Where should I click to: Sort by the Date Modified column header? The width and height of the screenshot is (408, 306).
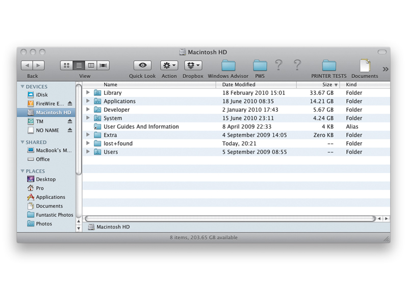[x=256, y=85]
